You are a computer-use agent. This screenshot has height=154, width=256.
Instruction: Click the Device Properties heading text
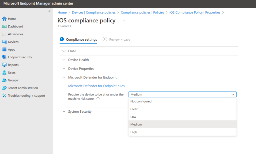click(81, 69)
